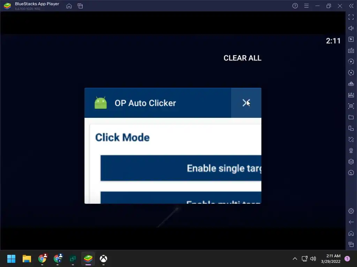The image size is (357, 267).
Task: Click the circular sync icon in sidebar
Action: pyautogui.click(x=351, y=73)
